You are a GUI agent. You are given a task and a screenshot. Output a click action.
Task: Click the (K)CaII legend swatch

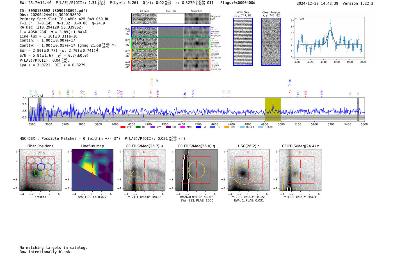[242, 127]
